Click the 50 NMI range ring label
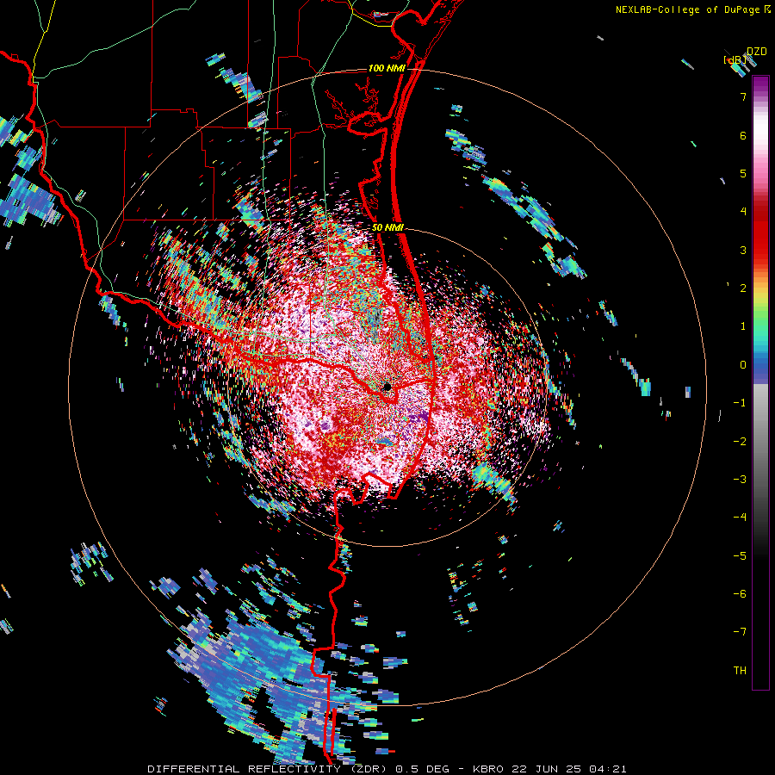 coord(387,227)
